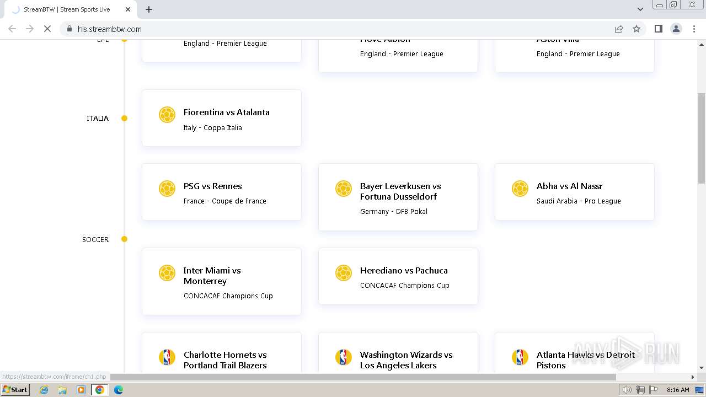
Task: Open the tab search dropdown arrow
Action: point(640,9)
